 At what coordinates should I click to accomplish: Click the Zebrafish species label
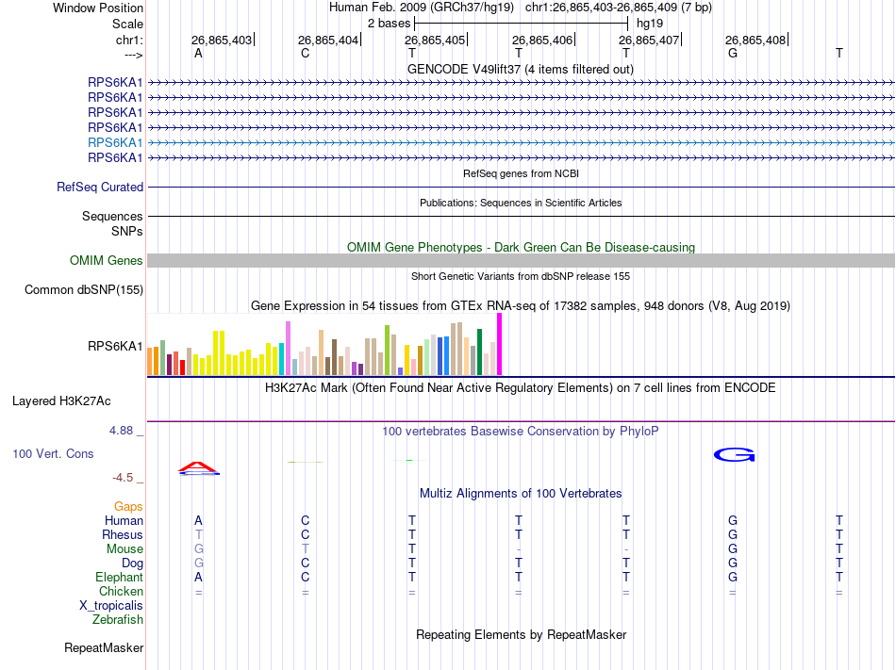click(118, 620)
